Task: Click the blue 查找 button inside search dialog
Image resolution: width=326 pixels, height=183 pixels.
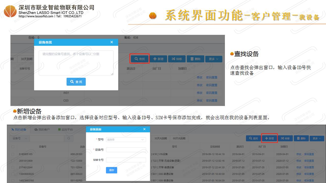Action: (x=76, y=82)
